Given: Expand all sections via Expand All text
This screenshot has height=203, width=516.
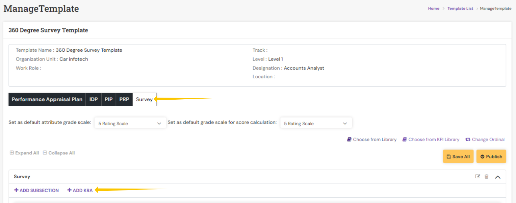Looking at the screenshot, I should click(x=27, y=153).
